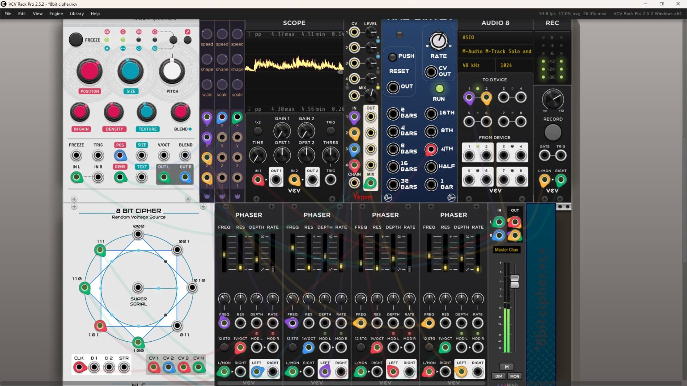This screenshot has width=687, height=386.
Task: Click the Venom mixer CHAIN jack
Action: coord(354,183)
